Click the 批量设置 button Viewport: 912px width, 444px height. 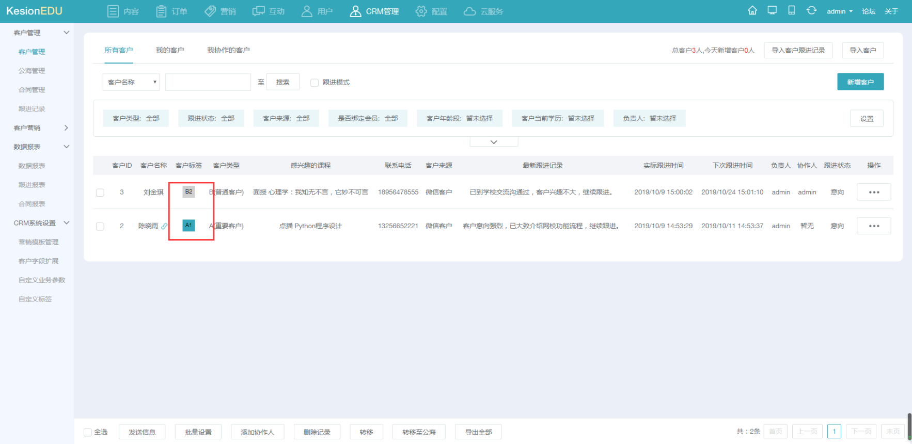click(198, 432)
